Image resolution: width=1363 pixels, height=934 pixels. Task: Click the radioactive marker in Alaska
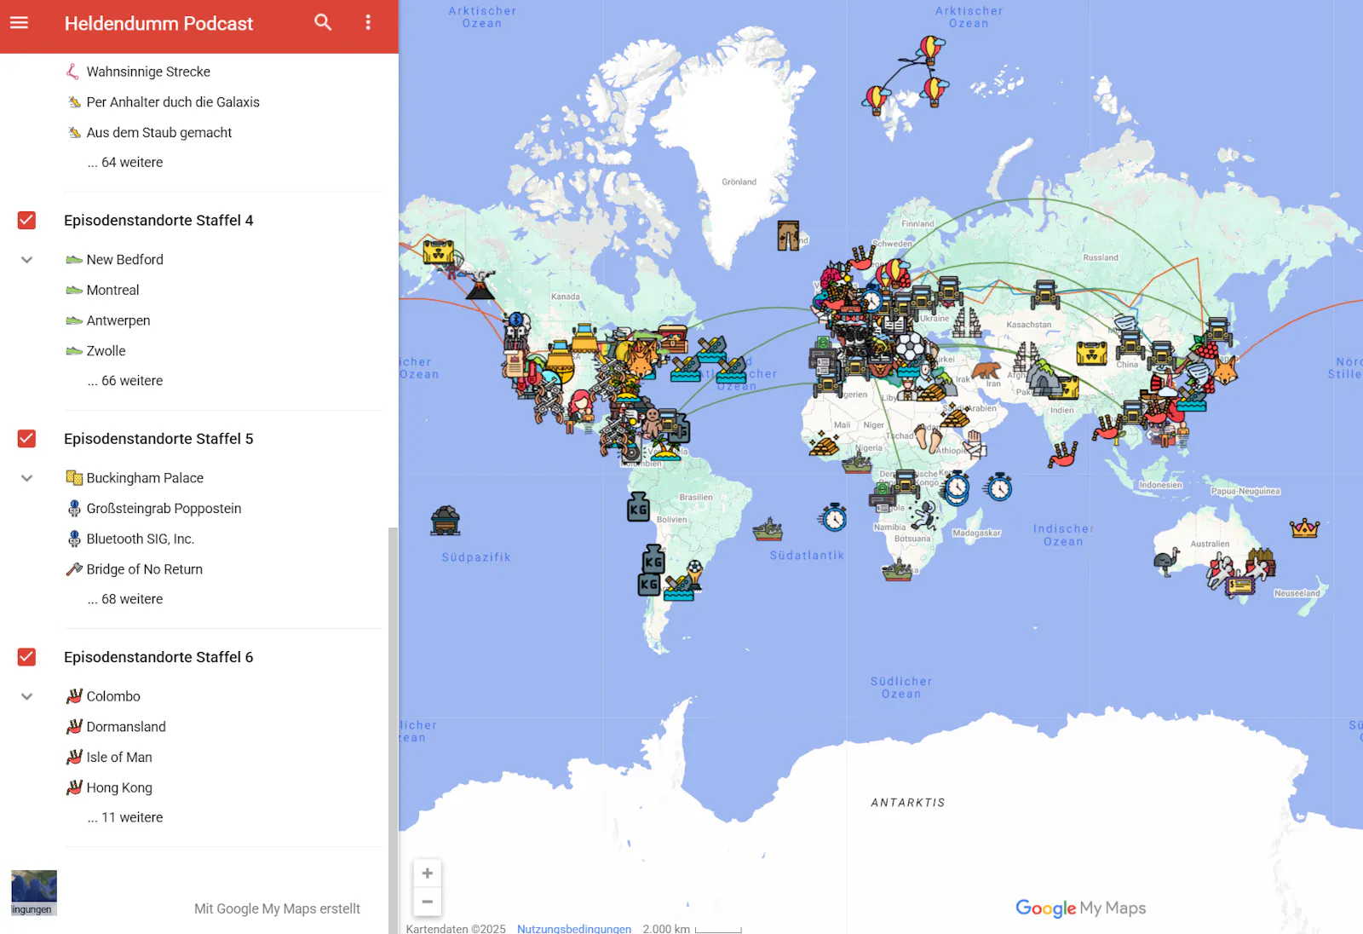[x=438, y=252]
